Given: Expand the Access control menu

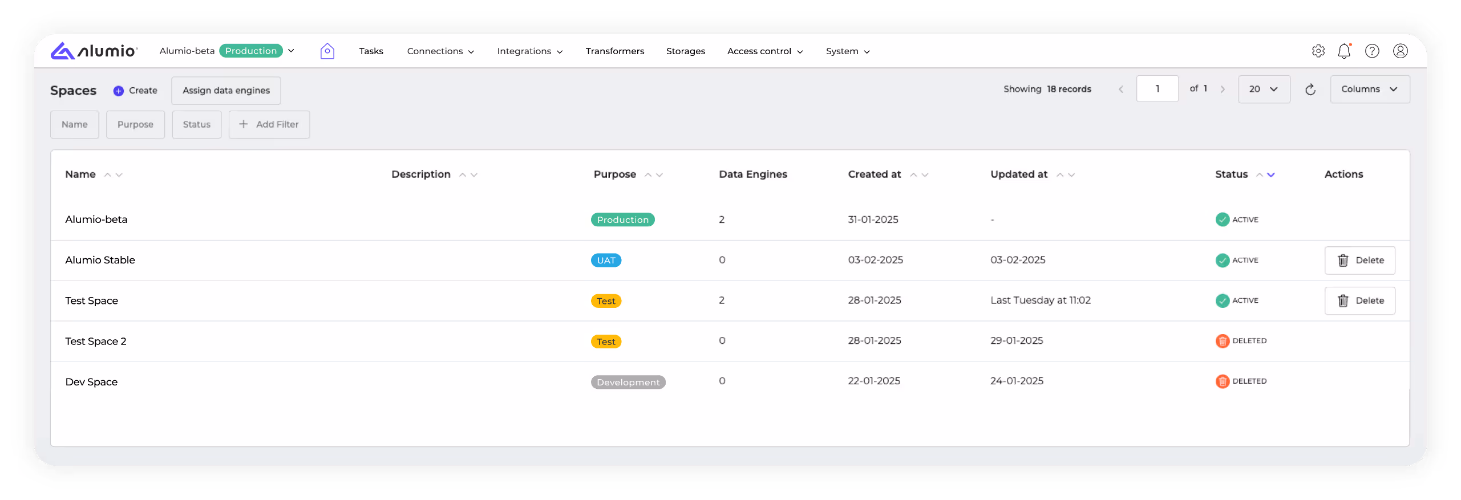Looking at the screenshot, I should point(765,51).
